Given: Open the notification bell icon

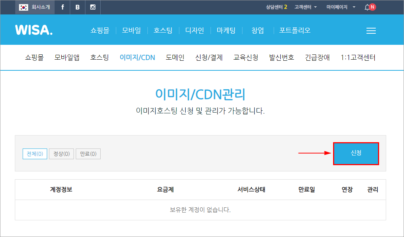Looking at the screenshot, I should [x=367, y=7].
